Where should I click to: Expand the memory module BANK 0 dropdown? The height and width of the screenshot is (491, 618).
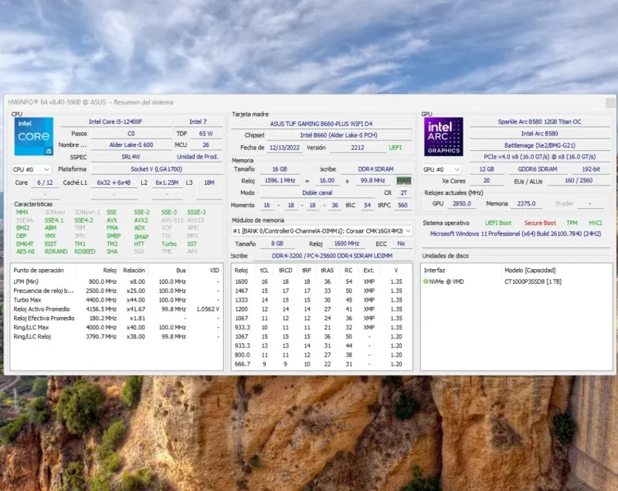coord(321,230)
